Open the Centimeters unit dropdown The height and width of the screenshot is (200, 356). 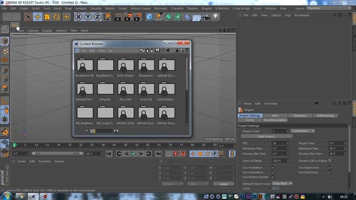(303, 131)
